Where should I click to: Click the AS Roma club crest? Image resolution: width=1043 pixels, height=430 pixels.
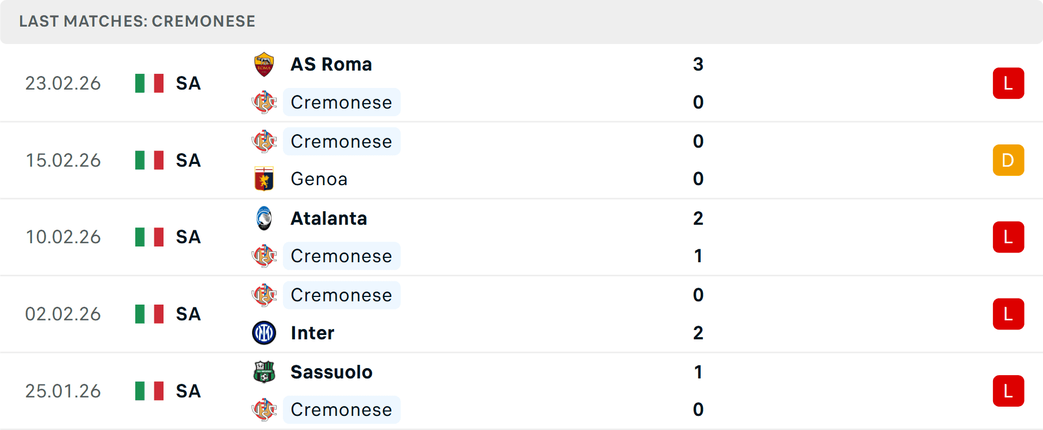point(264,65)
